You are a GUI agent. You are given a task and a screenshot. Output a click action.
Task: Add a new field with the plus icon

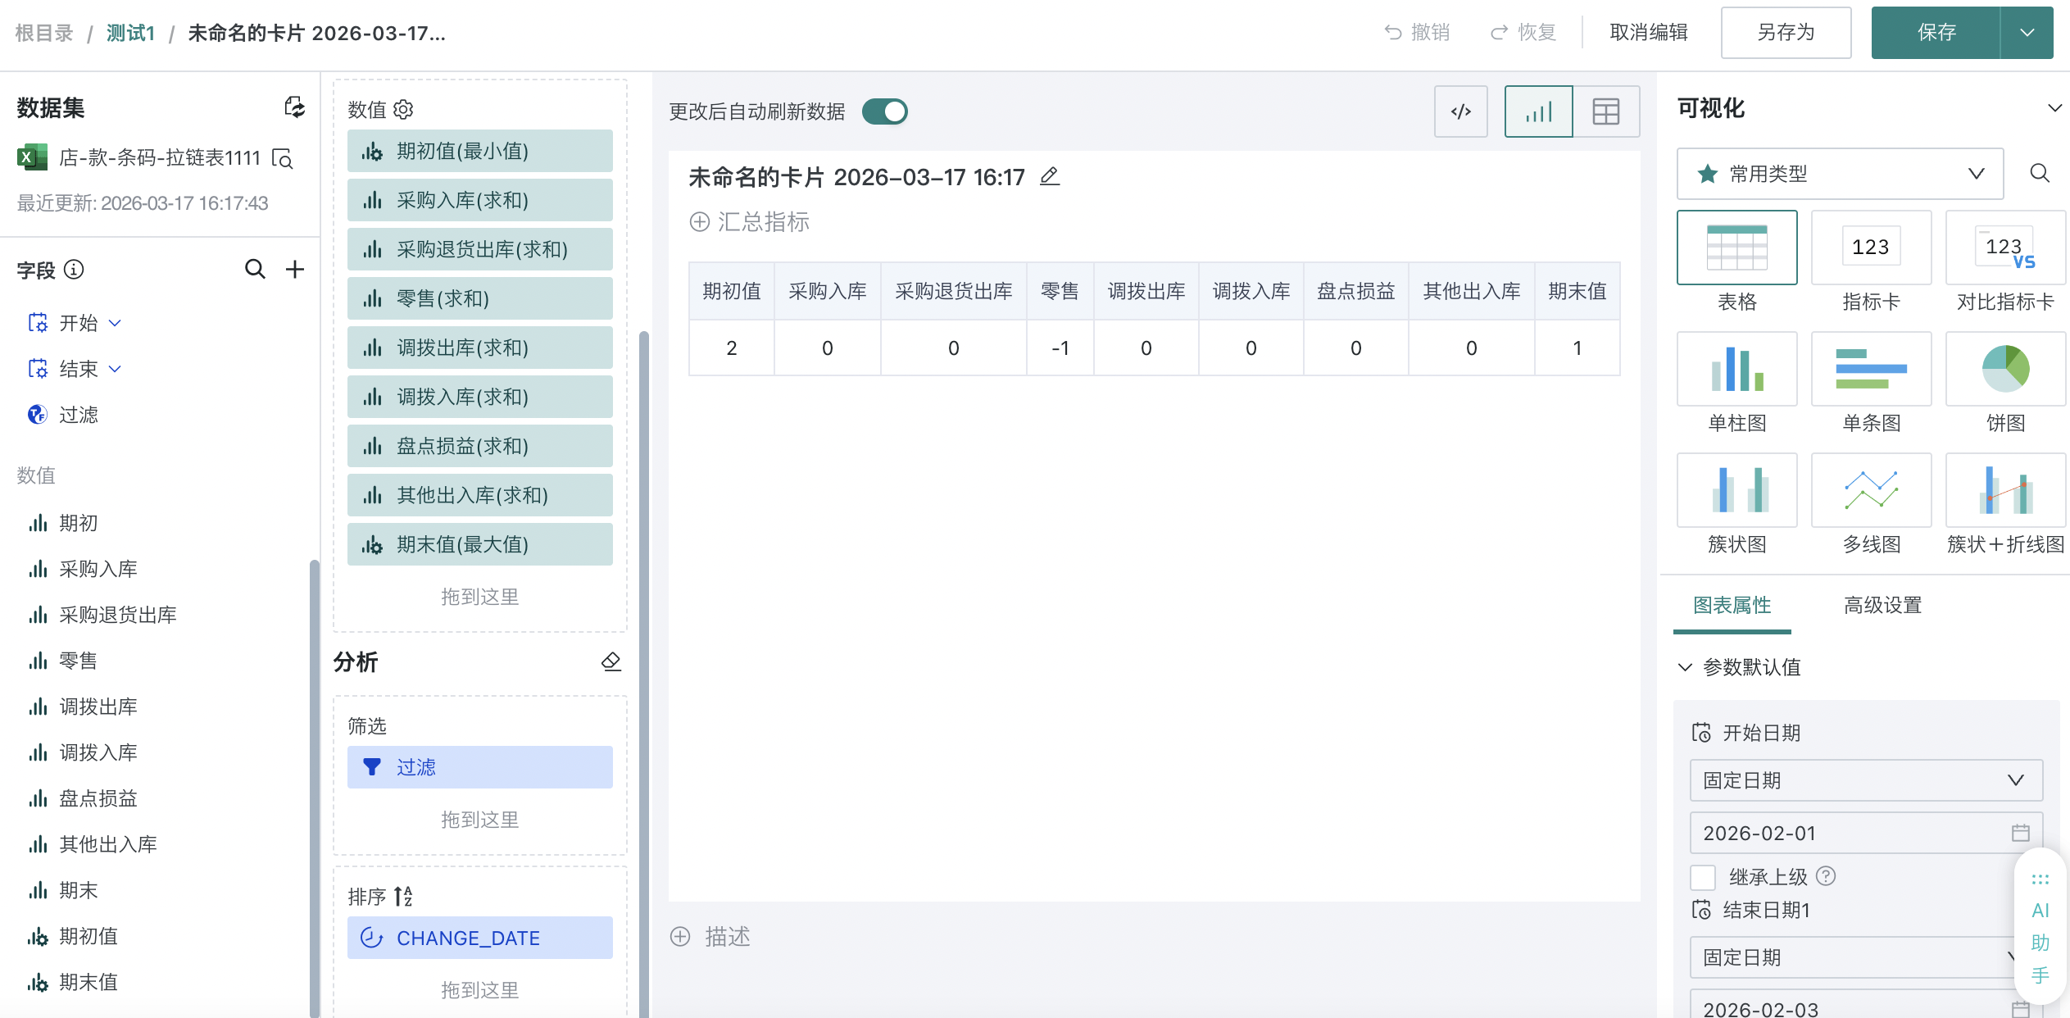click(294, 270)
